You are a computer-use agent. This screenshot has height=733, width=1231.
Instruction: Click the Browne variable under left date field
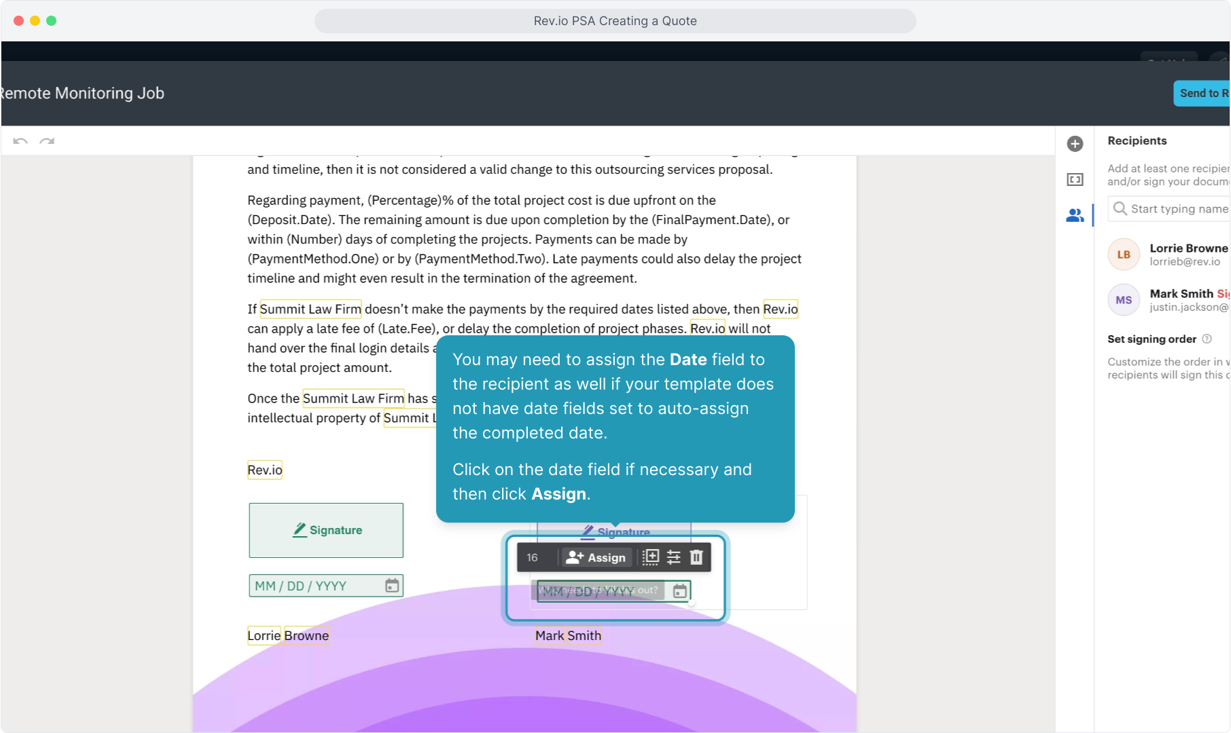(306, 635)
